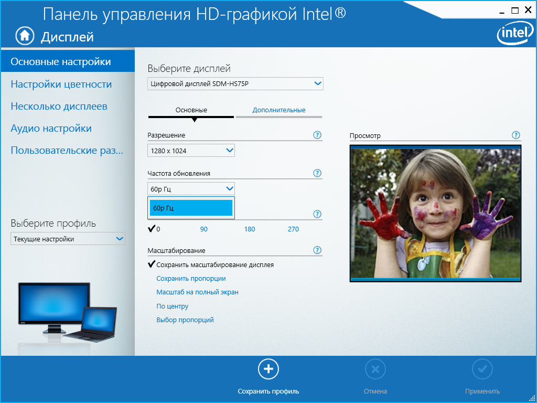Viewport: 537px width, 403px height.
Task: Select Масштаб на полный экран option
Action: (x=197, y=292)
